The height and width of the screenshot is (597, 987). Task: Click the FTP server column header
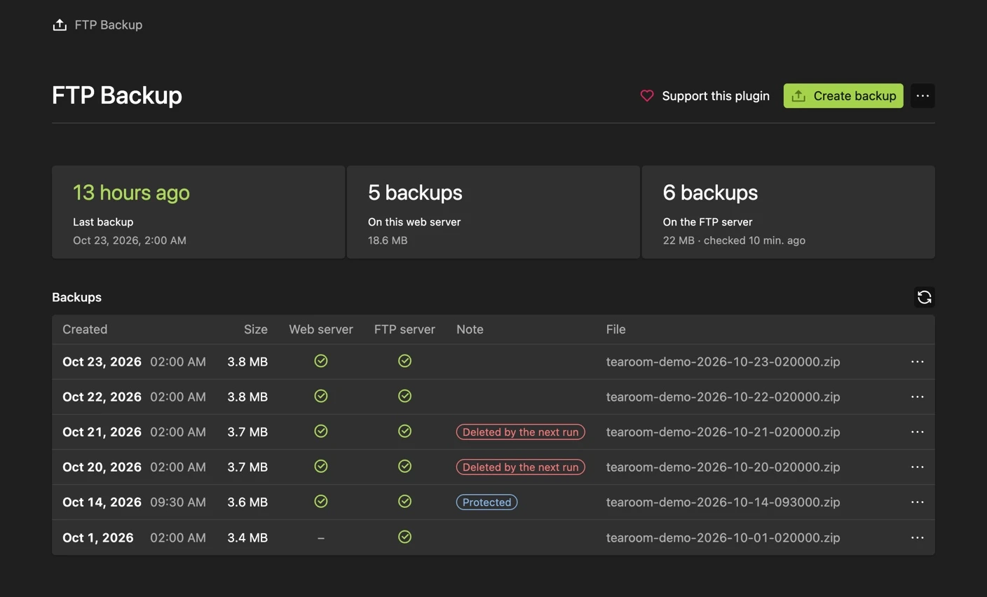[x=404, y=329]
